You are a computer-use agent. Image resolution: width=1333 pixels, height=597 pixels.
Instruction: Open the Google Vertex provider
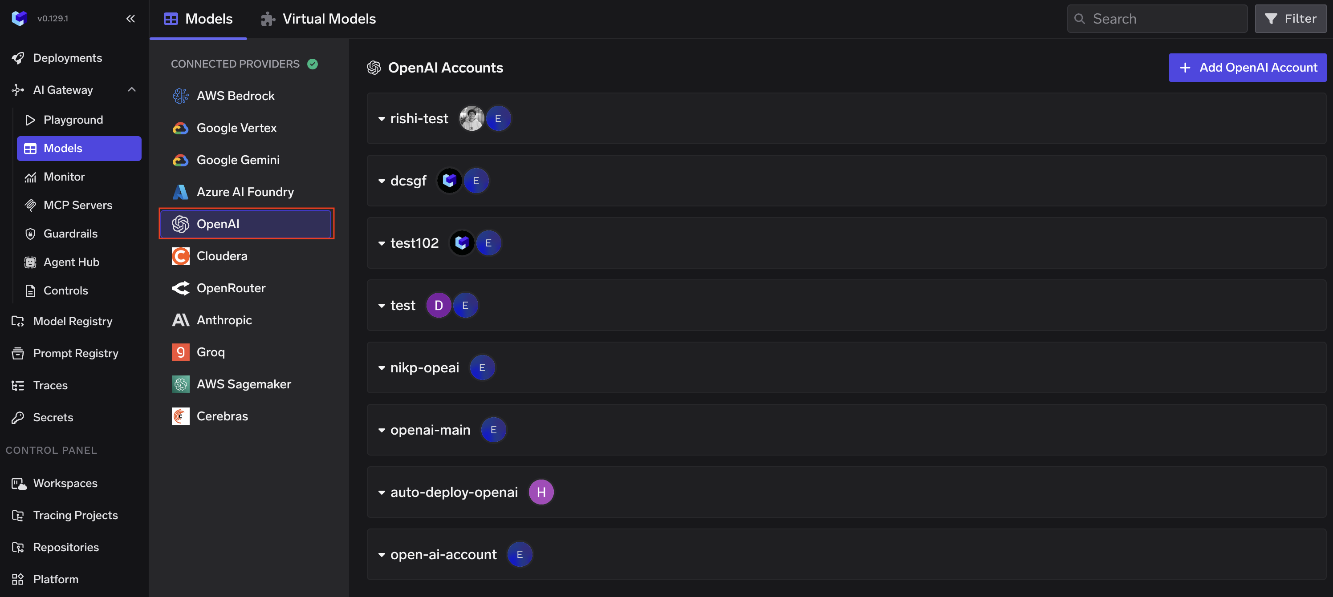click(x=236, y=128)
